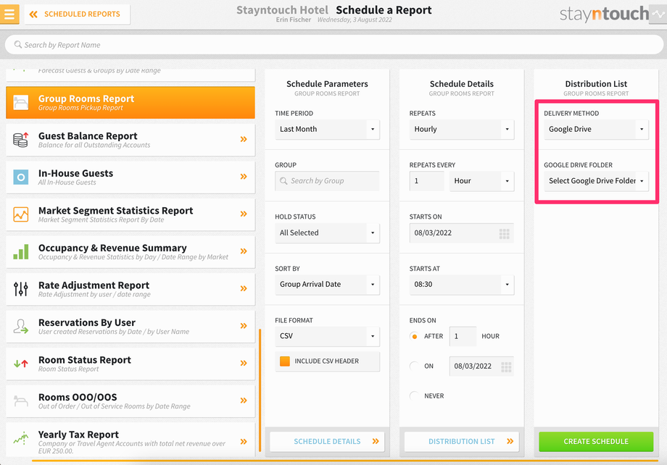Image resolution: width=667 pixels, height=465 pixels.
Task: Click the magnifier icon in report search
Action: coord(18,45)
